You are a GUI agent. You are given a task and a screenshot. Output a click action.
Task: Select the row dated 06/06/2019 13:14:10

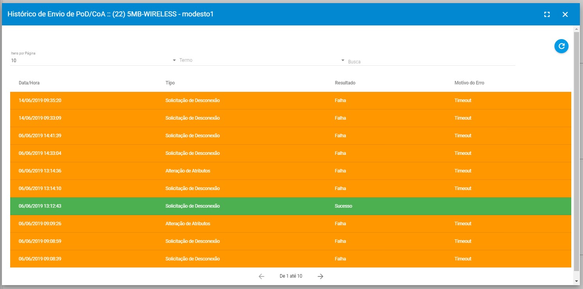point(291,188)
